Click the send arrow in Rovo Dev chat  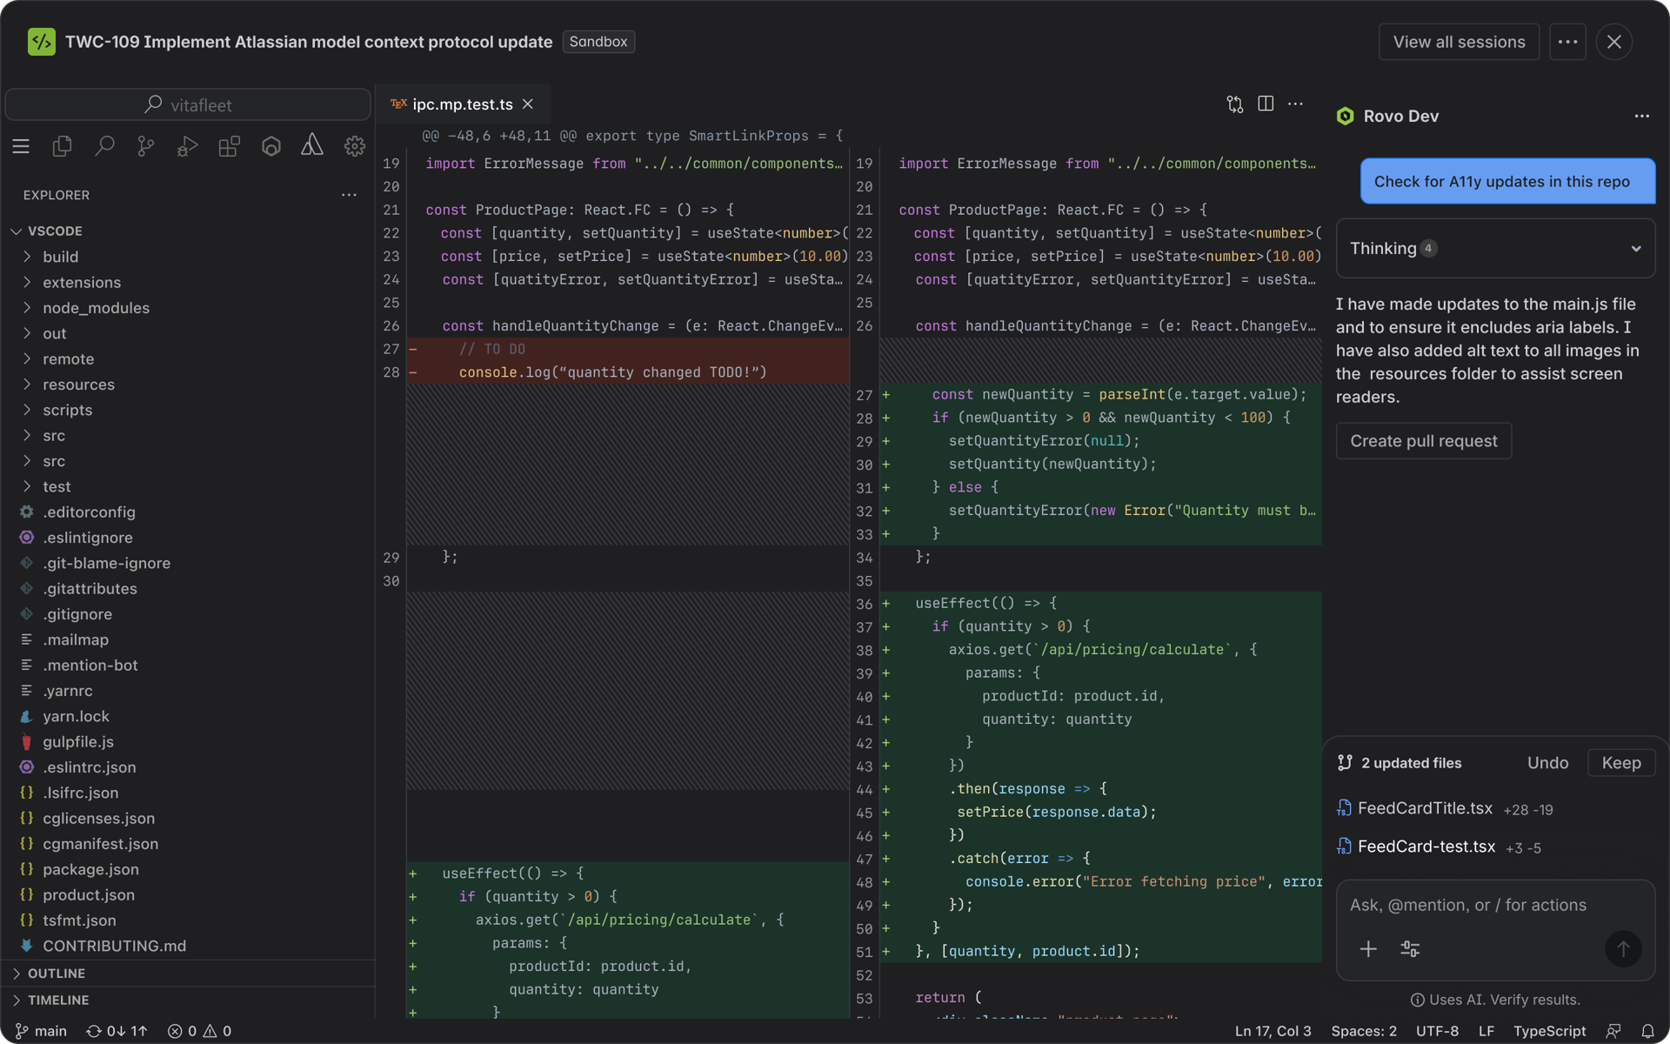[1623, 949]
